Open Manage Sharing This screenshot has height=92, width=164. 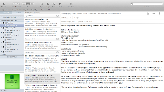(x=9, y=17)
